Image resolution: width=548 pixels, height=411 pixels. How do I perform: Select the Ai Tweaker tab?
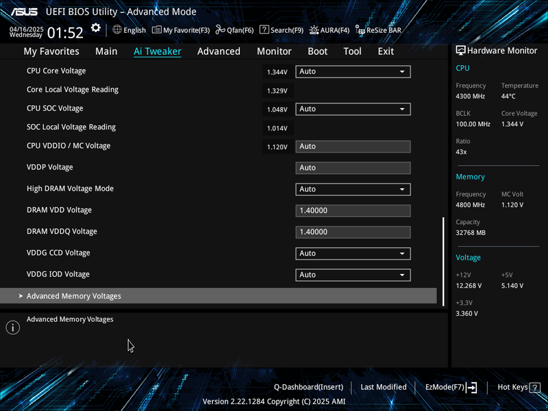coord(158,51)
